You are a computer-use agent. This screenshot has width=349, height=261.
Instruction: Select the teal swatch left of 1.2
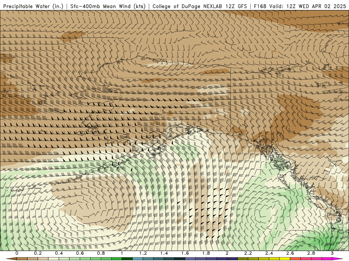(137, 259)
